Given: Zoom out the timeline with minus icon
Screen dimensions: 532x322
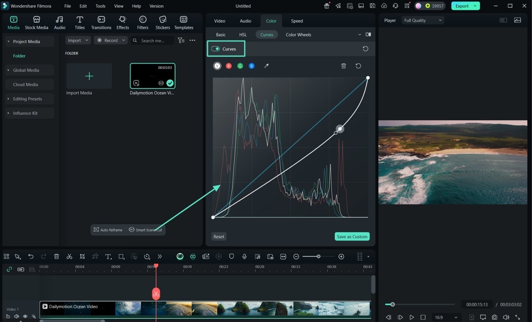Looking at the screenshot, I should (296, 256).
